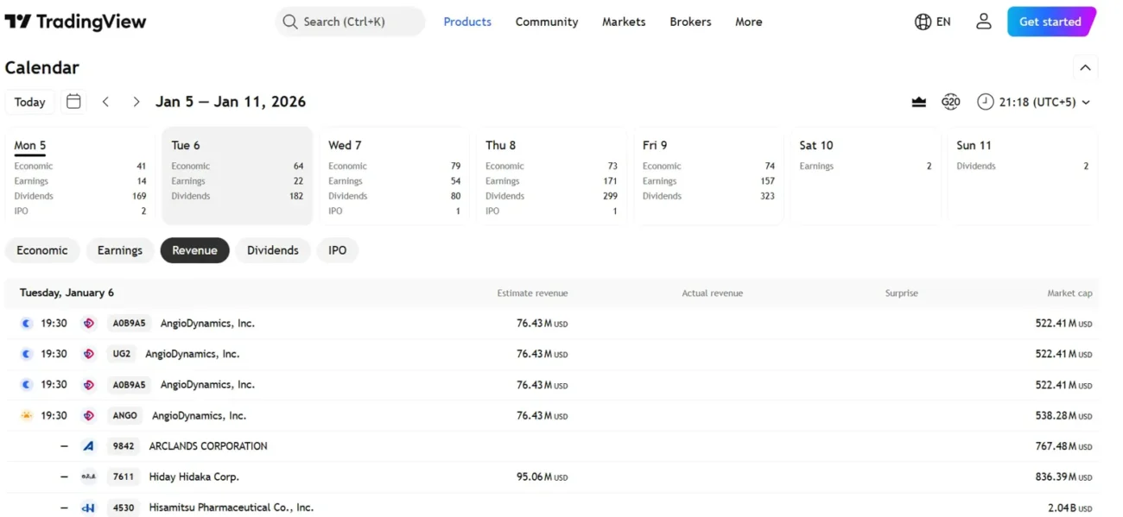Screen dimensions: 1123x517
Task: Go to previous week arrow
Action: (105, 102)
